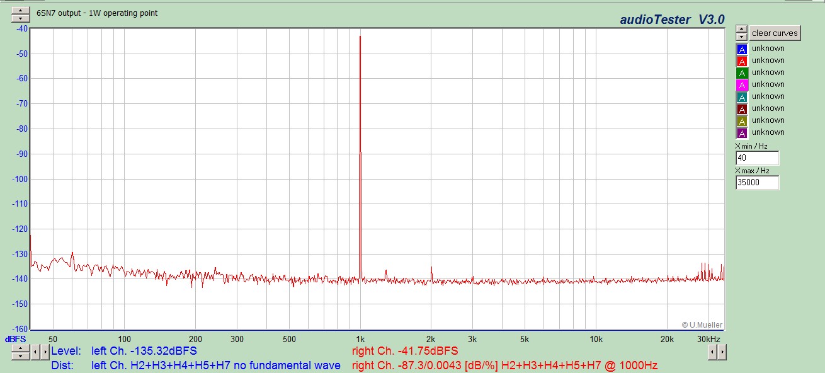Image resolution: width=825 pixels, height=373 pixels.
Task: Click up arrow beside clear curves button
Action: click(742, 29)
